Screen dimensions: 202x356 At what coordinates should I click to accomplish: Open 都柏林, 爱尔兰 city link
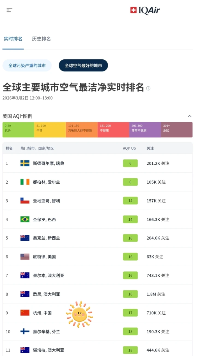click(46, 182)
